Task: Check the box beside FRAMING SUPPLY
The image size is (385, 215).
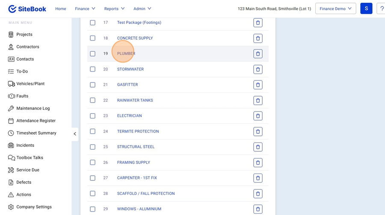Action: [x=92, y=162]
